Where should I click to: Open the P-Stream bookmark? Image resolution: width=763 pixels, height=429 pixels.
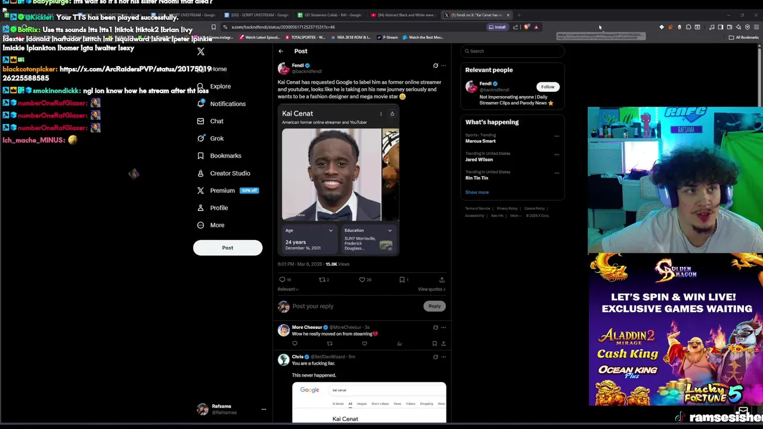tap(387, 38)
